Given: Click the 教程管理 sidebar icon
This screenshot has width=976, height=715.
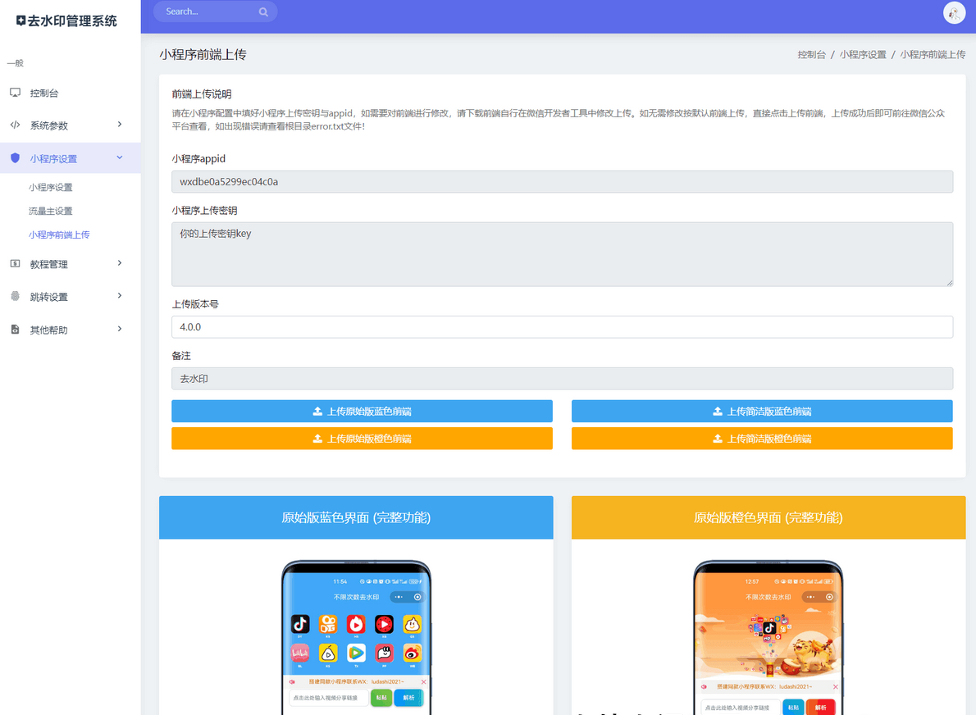Looking at the screenshot, I should [x=16, y=264].
